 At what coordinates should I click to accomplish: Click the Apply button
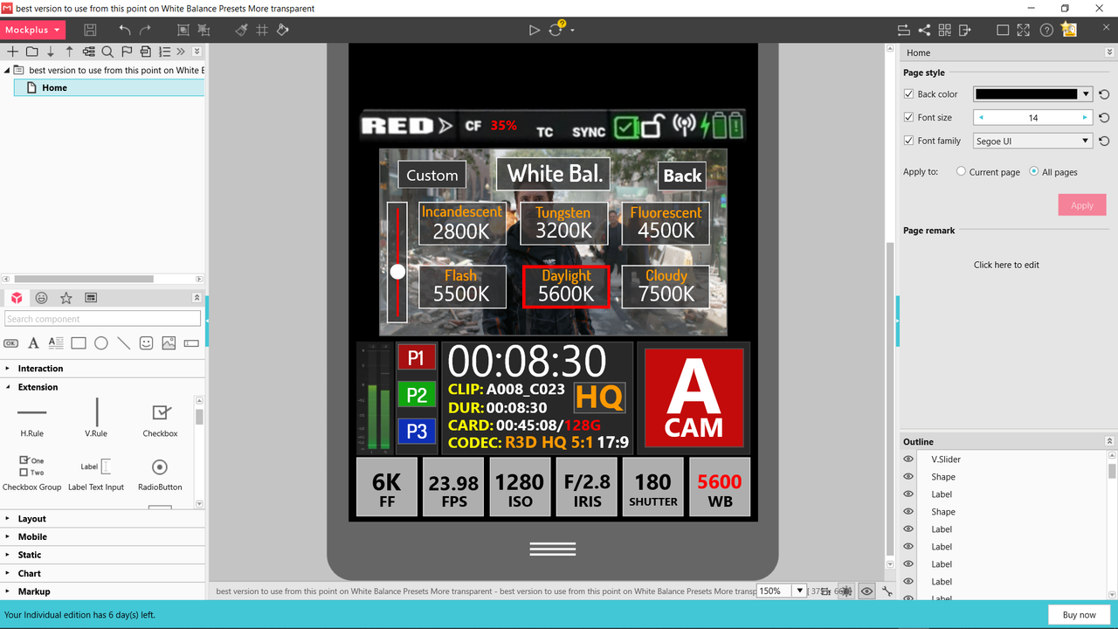(1082, 205)
